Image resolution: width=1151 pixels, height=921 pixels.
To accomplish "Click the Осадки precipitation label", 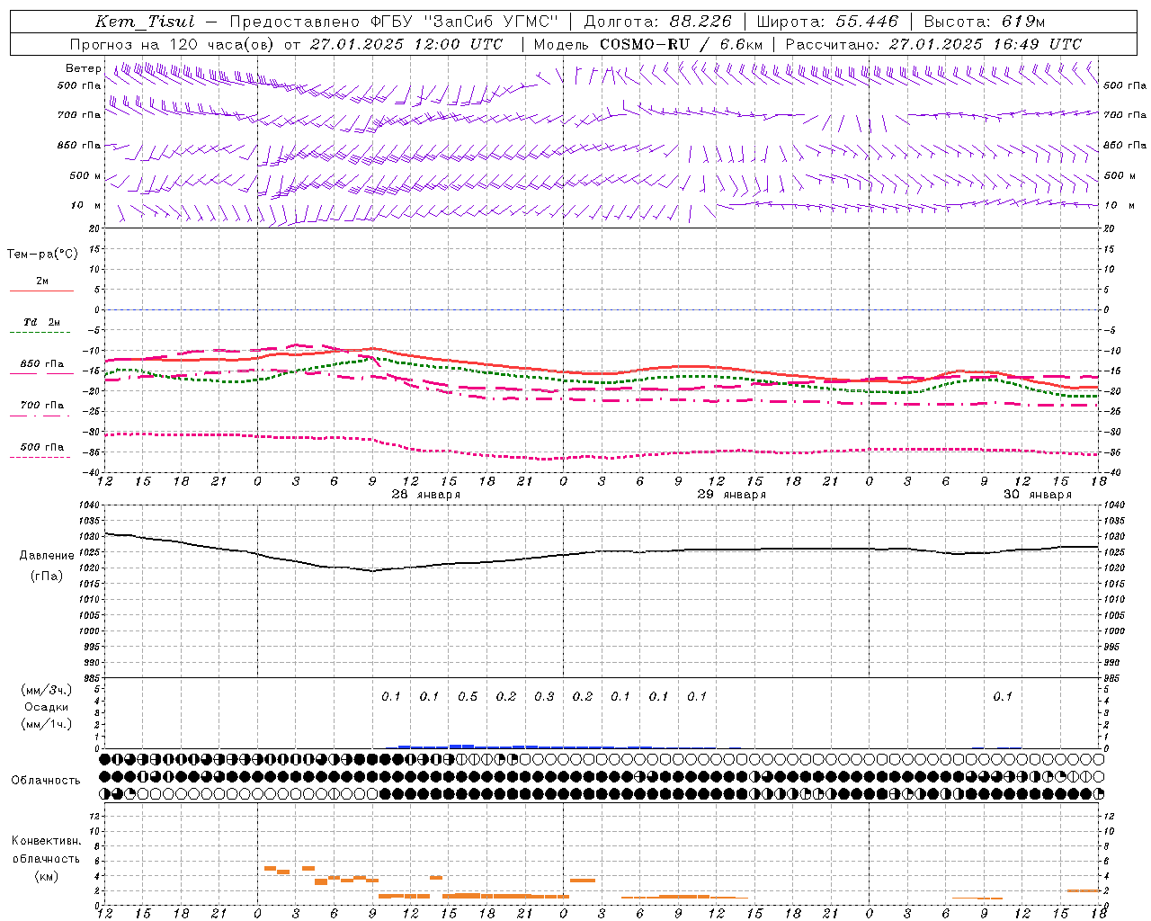I will (47, 707).
